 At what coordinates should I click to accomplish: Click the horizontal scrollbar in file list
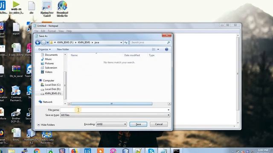coord(112,104)
